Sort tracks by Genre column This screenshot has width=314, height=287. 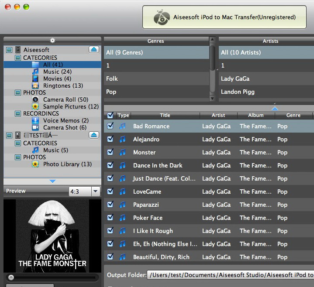point(293,115)
